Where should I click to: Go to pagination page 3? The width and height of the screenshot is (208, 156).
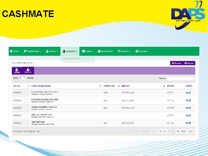pyautogui.click(x=161, y=131)
